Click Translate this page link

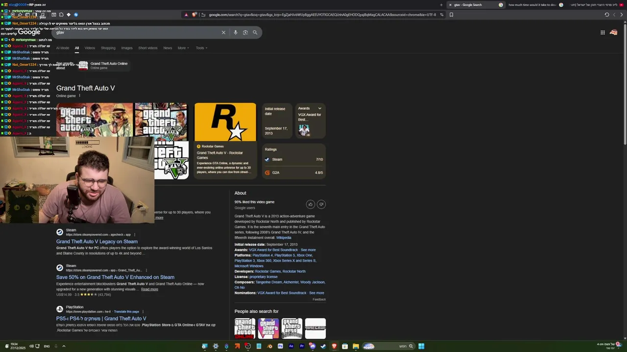click(126, 311)
